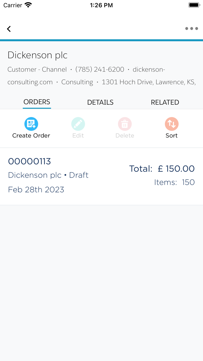Open the more options ellipsis menu
203x361 pixels.
click(x=191, y=28)
